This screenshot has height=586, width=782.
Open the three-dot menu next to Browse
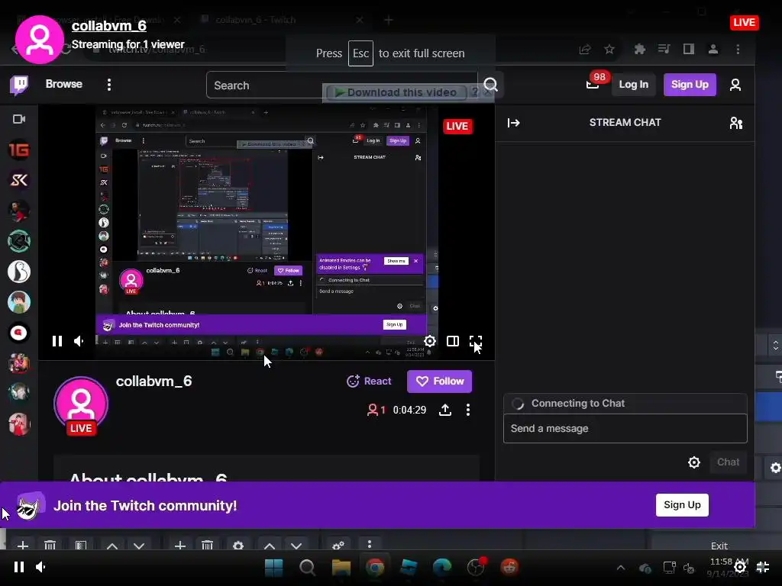click(x=109, y=84)
